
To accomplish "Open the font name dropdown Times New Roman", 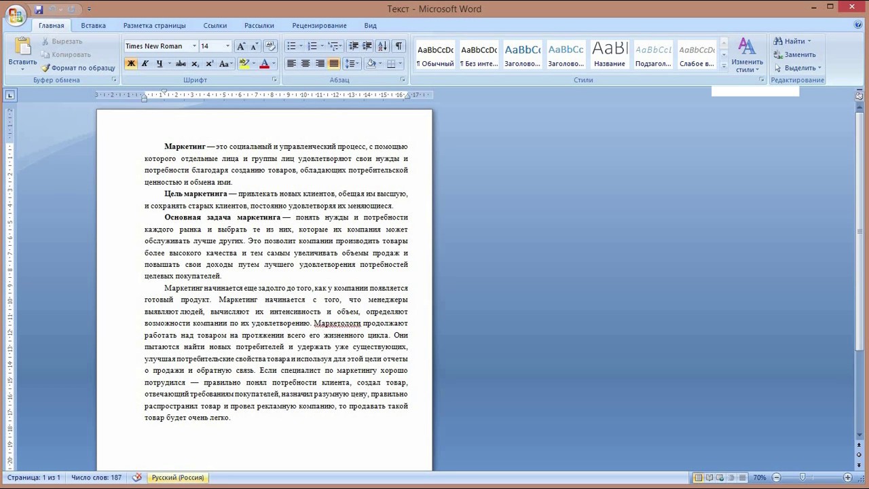I will coord(194,46).
